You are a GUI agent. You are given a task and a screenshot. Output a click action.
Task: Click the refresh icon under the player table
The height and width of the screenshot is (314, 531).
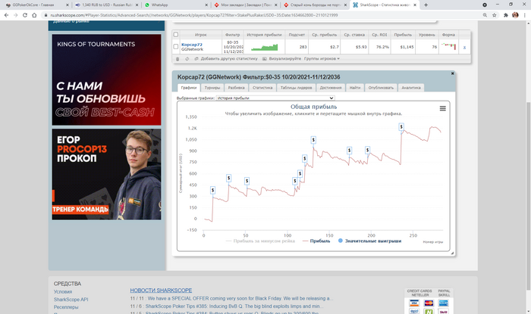point(187,59)
